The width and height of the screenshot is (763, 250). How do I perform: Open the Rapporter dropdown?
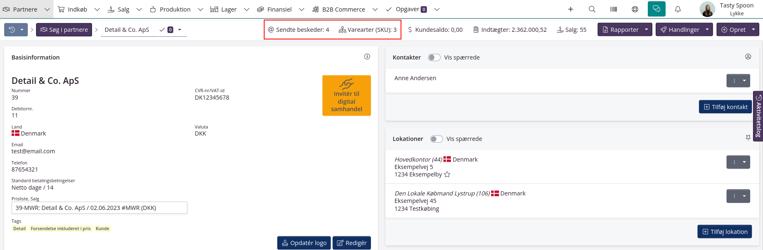click(625, 30)
